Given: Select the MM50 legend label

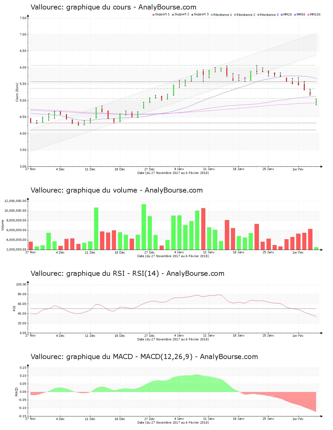Looking at the screenshot, I should point(301,14).
